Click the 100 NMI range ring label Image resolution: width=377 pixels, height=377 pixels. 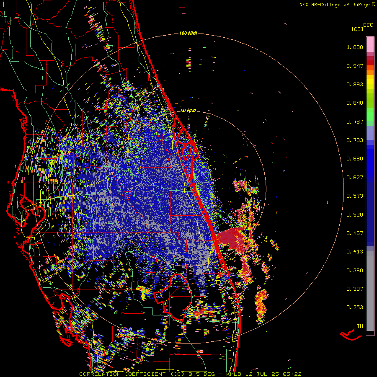coord(188,33)
